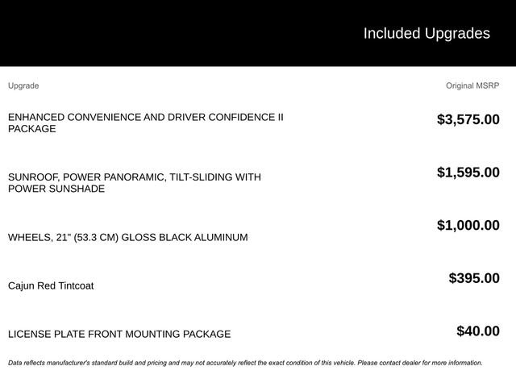Click the (53.3 CM) wheel size text
This screenshot has height=387, width=516.
coord(96,237)
